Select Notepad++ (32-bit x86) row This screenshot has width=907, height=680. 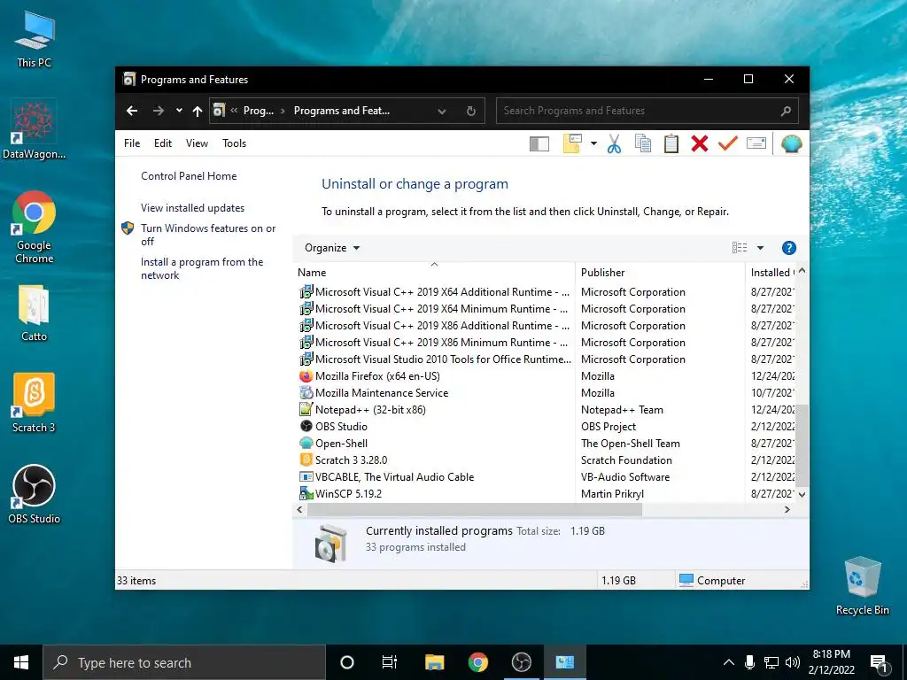(546, 409)
